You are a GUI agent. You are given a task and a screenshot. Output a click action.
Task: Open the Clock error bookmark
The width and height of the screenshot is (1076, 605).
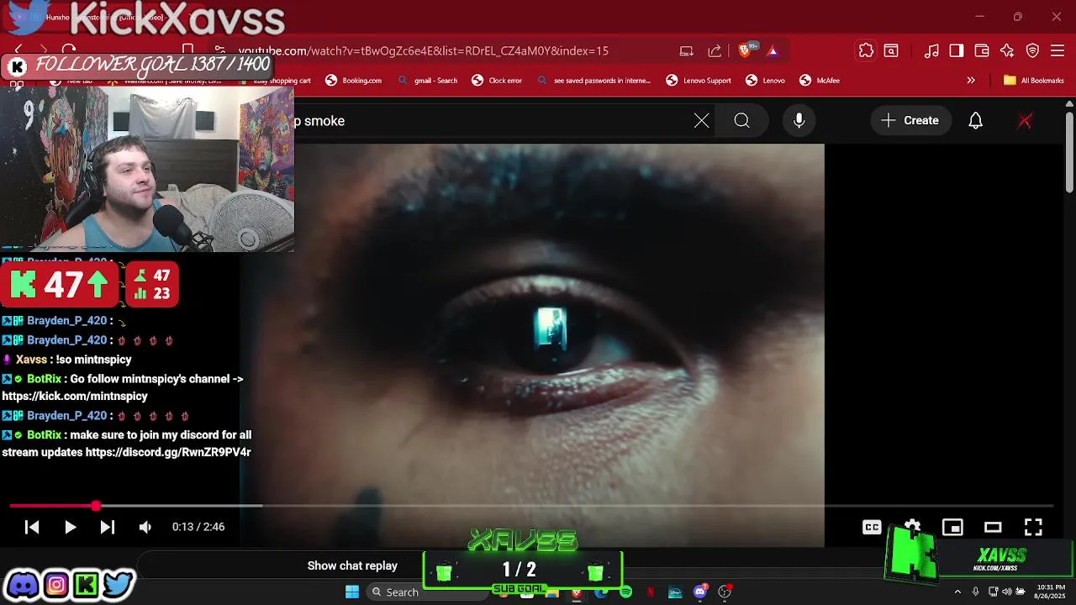(x=497, y=81)
